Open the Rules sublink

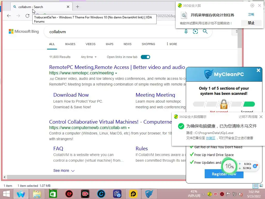(x=142, y=148)
